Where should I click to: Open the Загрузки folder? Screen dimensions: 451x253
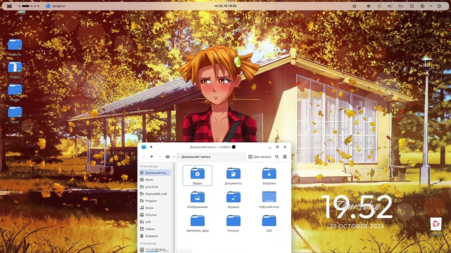click(269, 176)
